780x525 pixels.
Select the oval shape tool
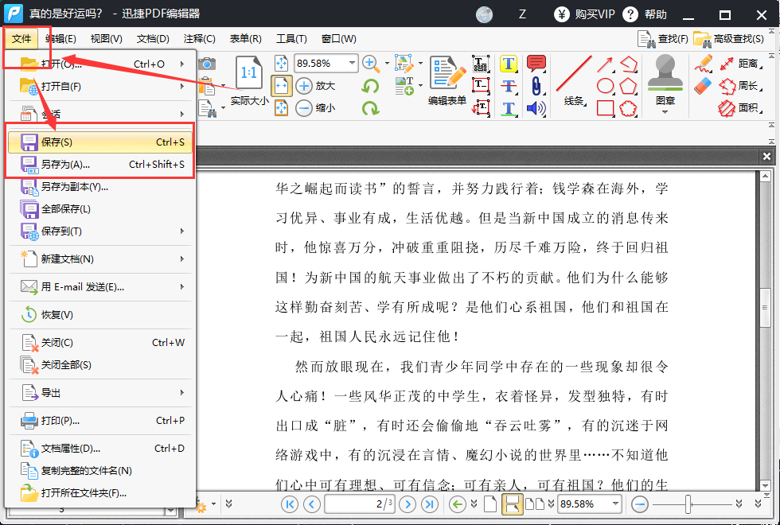point(605,86)
